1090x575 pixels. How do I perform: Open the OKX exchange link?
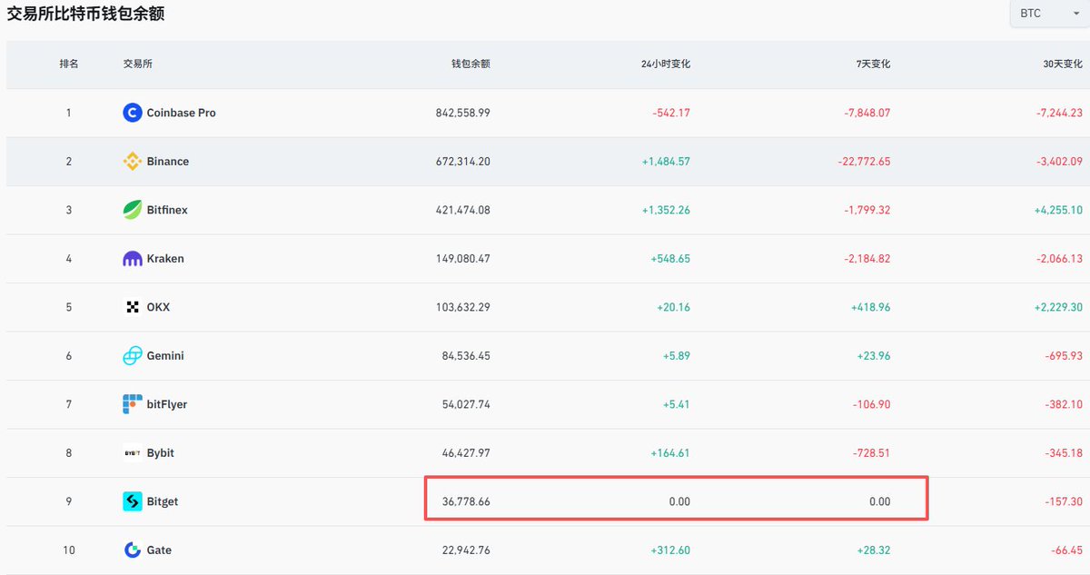[158, 307]
